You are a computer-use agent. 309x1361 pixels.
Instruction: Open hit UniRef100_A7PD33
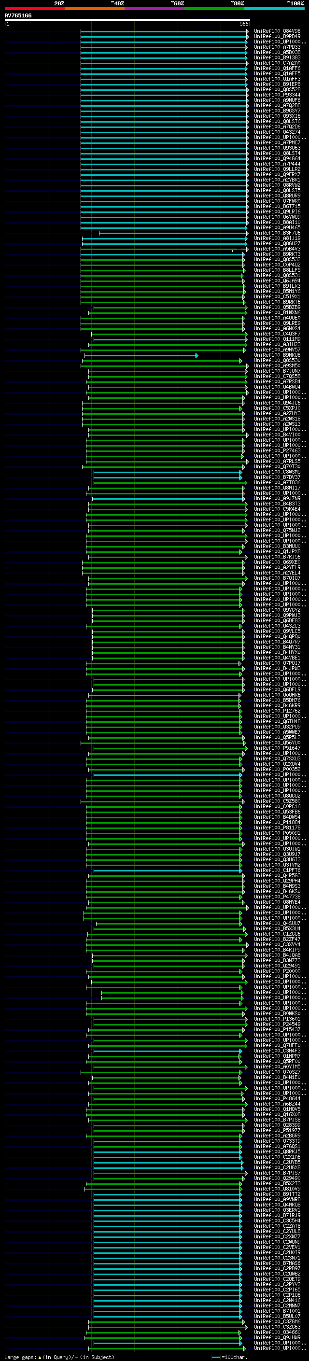277,47
